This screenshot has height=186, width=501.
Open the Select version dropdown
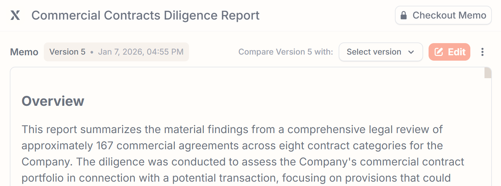click(x=380, y=52)
